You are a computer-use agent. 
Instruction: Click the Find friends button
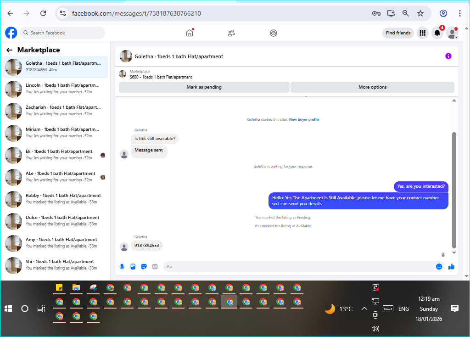tap(398, 33)
